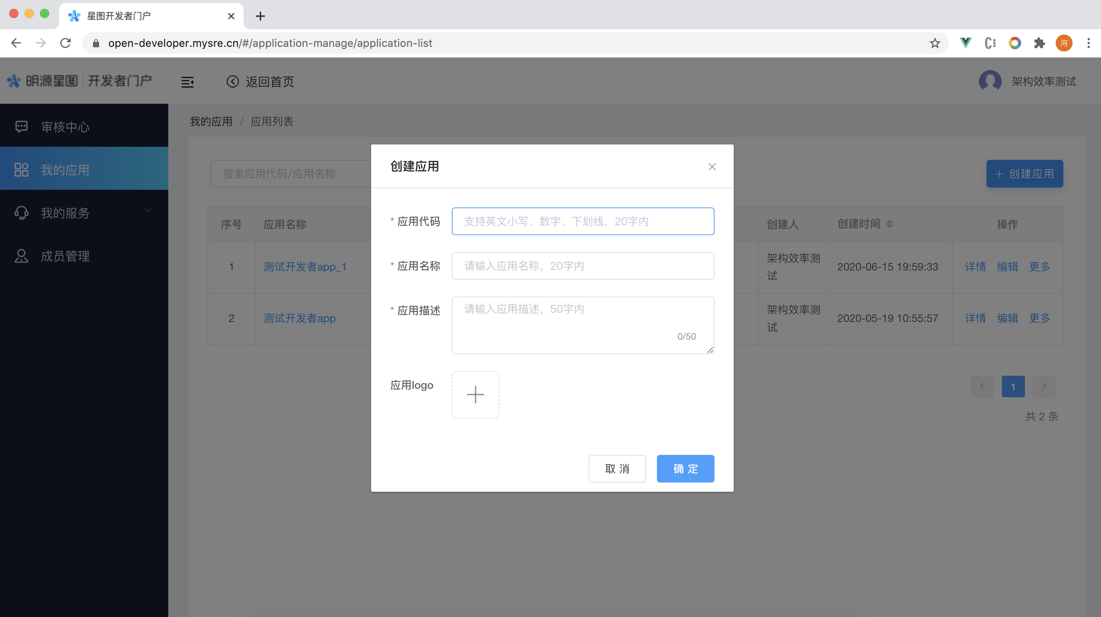Open Chrome three-dot menu

click(x=1088, y=43)
